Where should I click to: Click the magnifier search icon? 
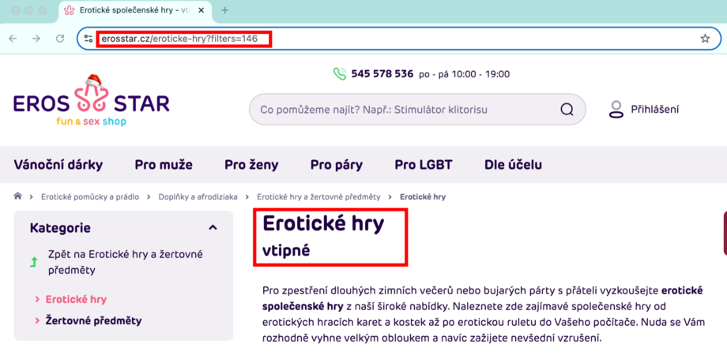click(567, 110)
